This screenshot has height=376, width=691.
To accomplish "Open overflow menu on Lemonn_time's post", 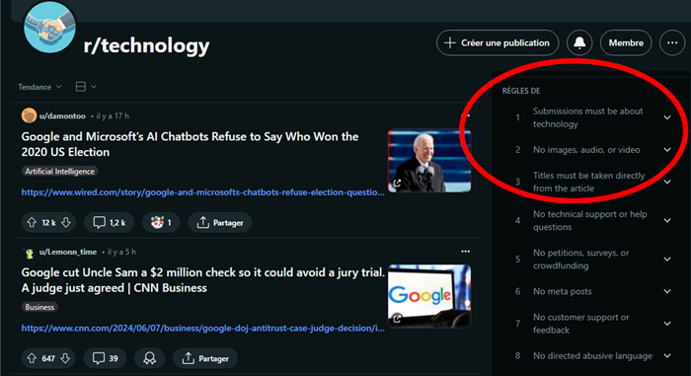I will coord(465,252).
